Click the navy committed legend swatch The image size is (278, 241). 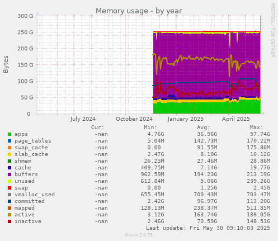10,201
